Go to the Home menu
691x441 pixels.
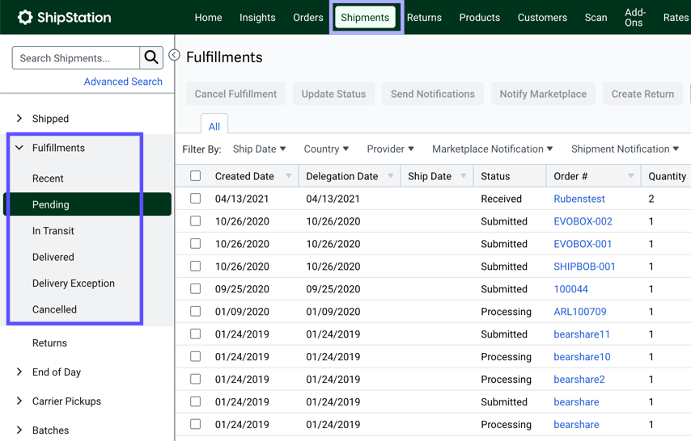point(209,18)
